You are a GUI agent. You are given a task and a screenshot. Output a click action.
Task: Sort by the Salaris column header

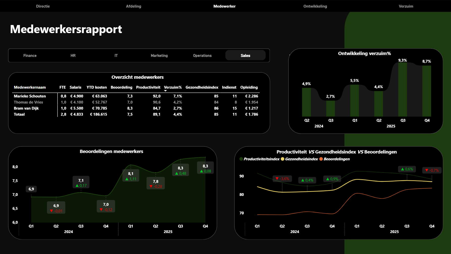click(75, 87)
